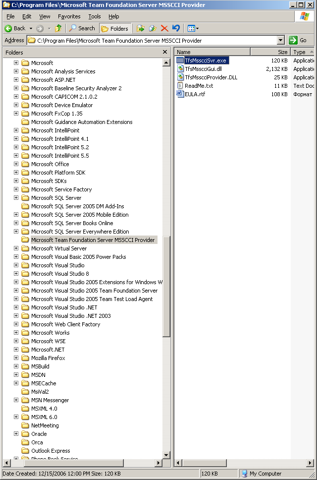The height and width of the screenshot is (480, 317).
Task: Open the View menu
Action: pos(45,16)
